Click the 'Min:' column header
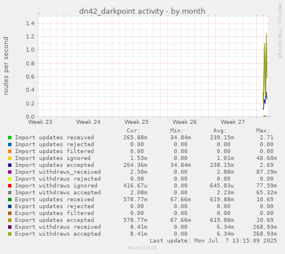The height and width of the screenshot is (254, 285). tap(177, 131)
